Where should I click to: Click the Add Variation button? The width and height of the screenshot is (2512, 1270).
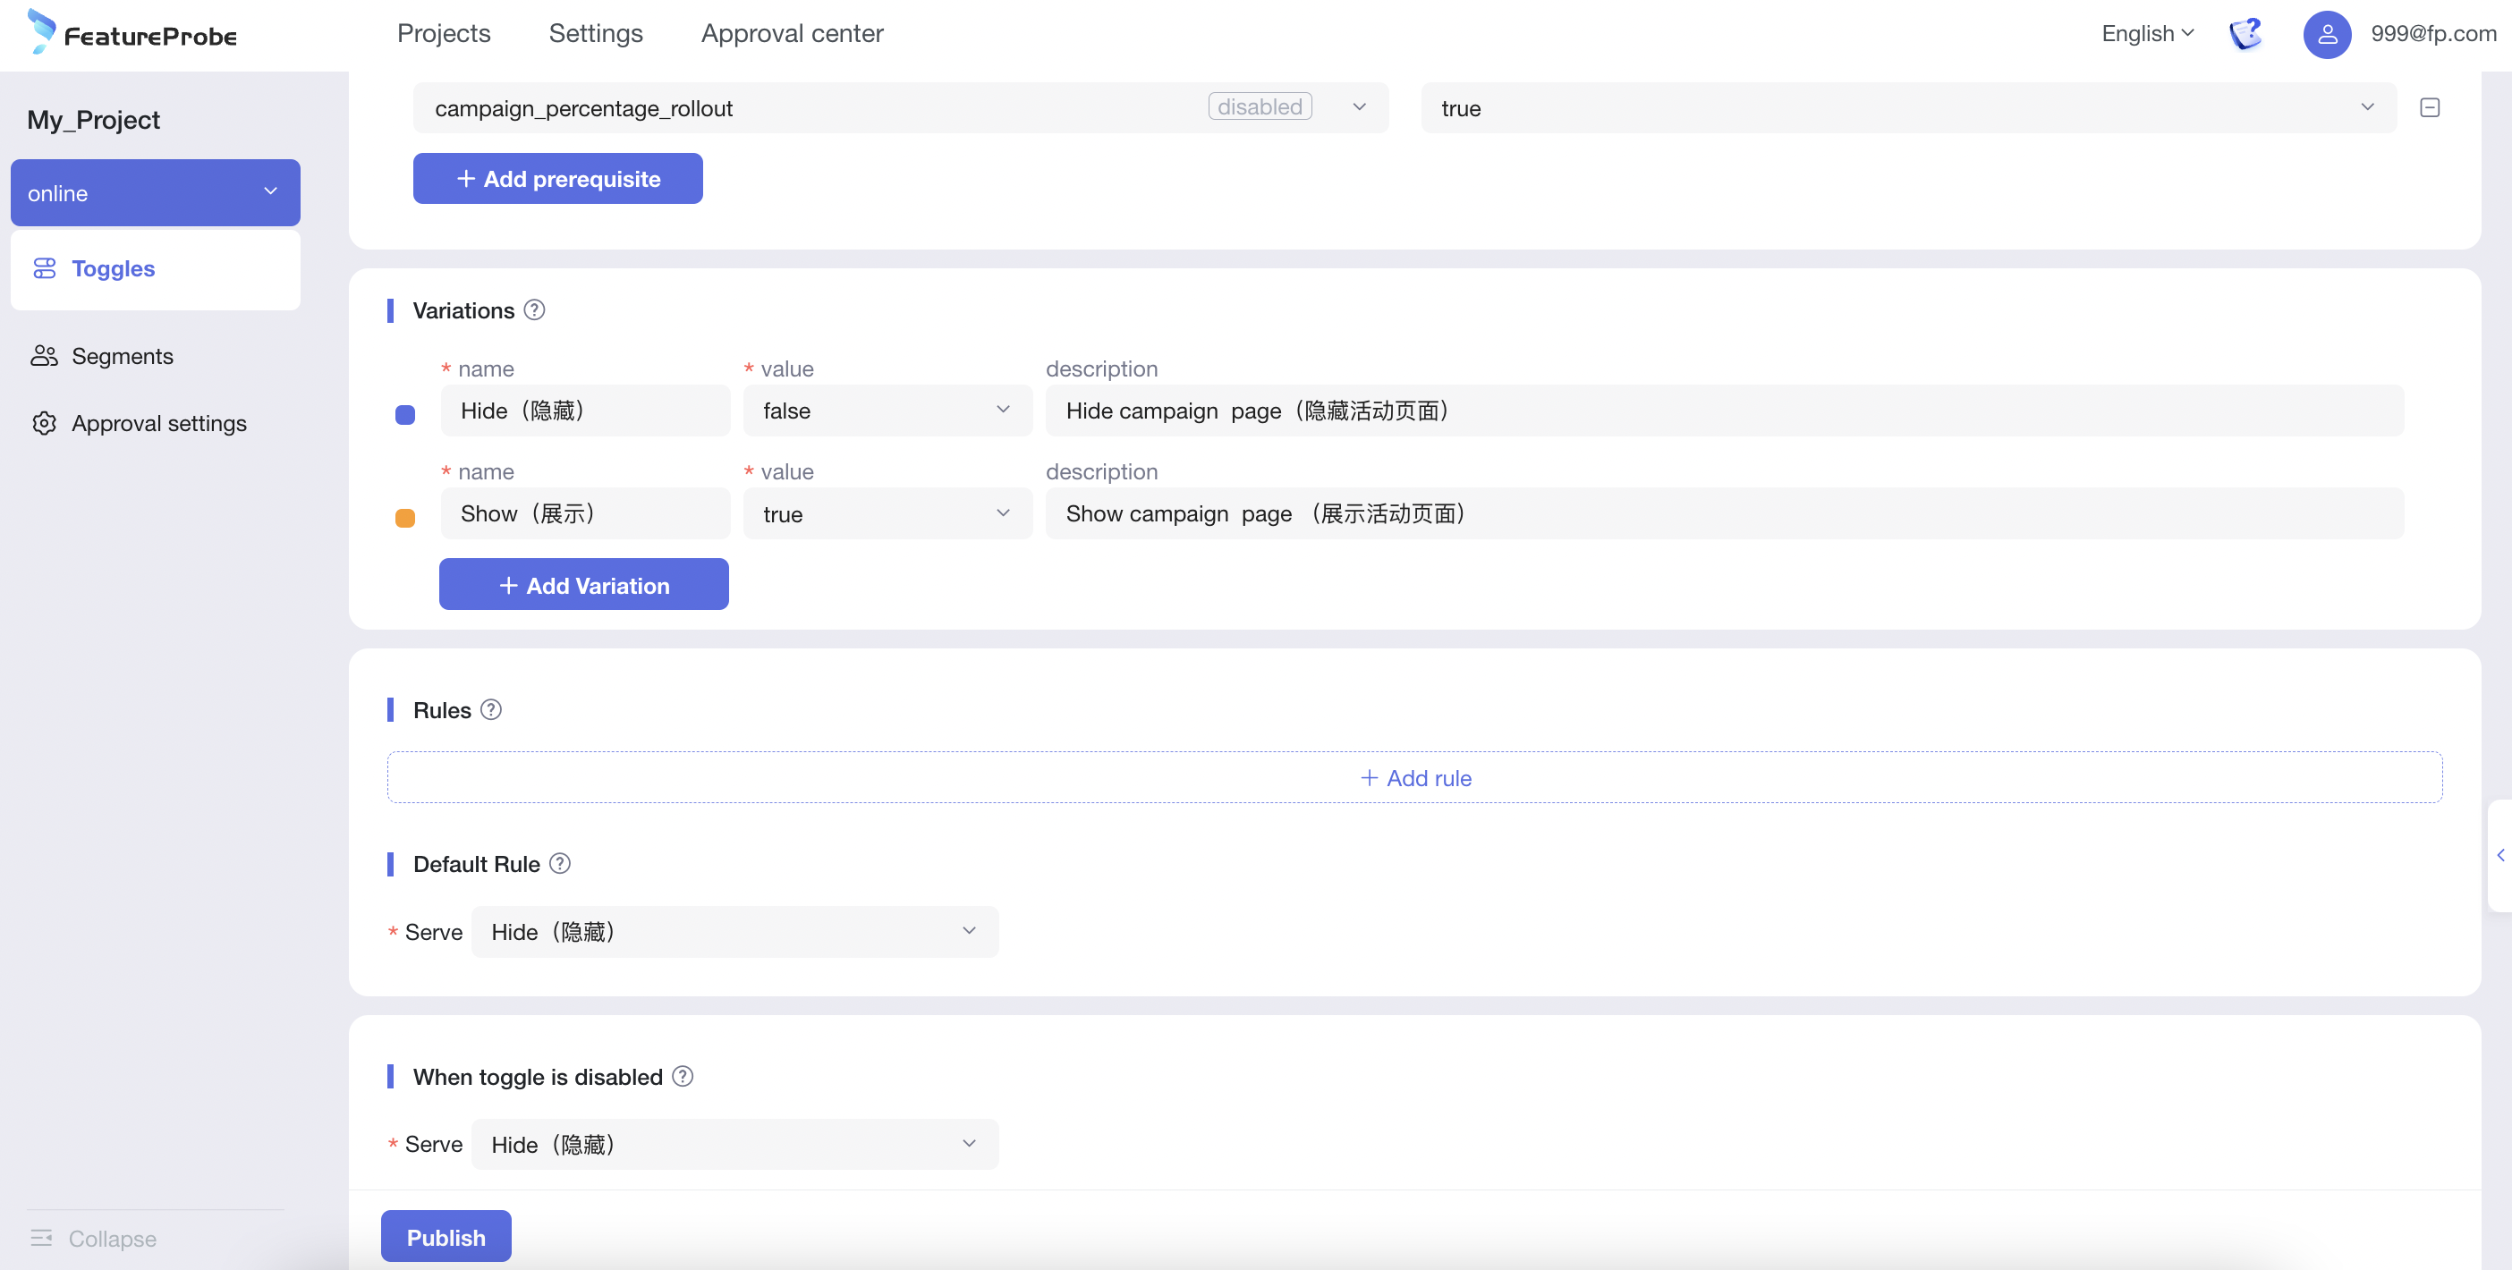[x=583, y=583]
